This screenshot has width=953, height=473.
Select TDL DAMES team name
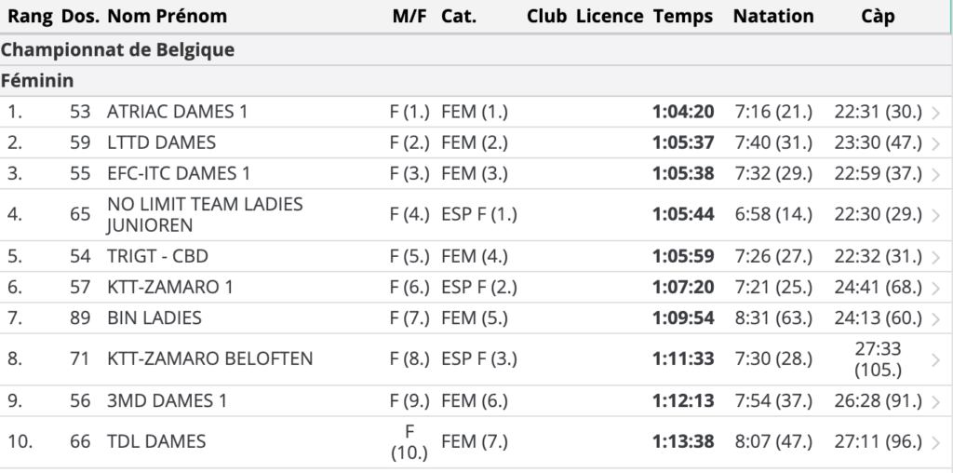coord(156,441)
